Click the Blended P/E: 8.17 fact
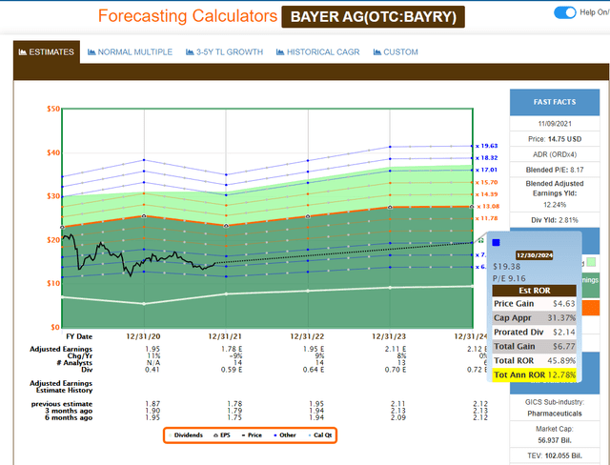The width and height of the screenshot is (610, 465). (555, 170)
